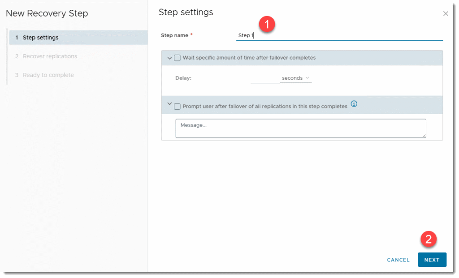
Task: Click the Step name field label
Action: (x=174, y=35)
